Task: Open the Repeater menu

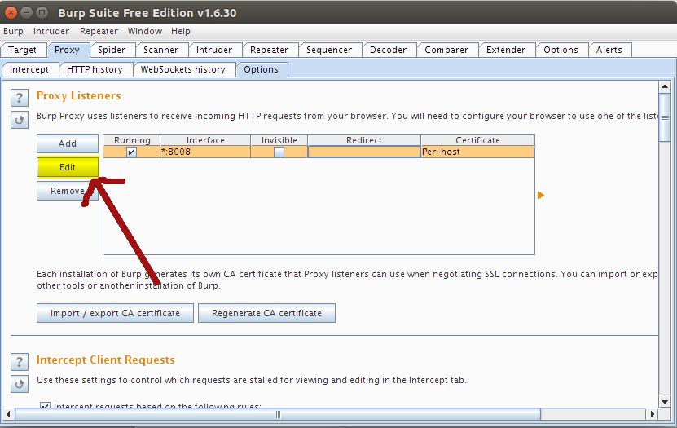Action: [x=99, y=31]
